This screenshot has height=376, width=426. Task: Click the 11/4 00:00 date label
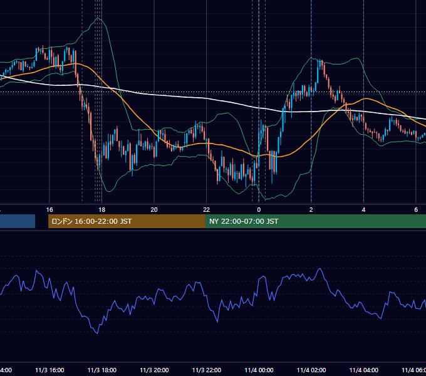(259, 370)
